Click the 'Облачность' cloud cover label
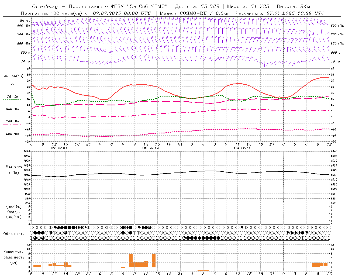 (14, 234)
